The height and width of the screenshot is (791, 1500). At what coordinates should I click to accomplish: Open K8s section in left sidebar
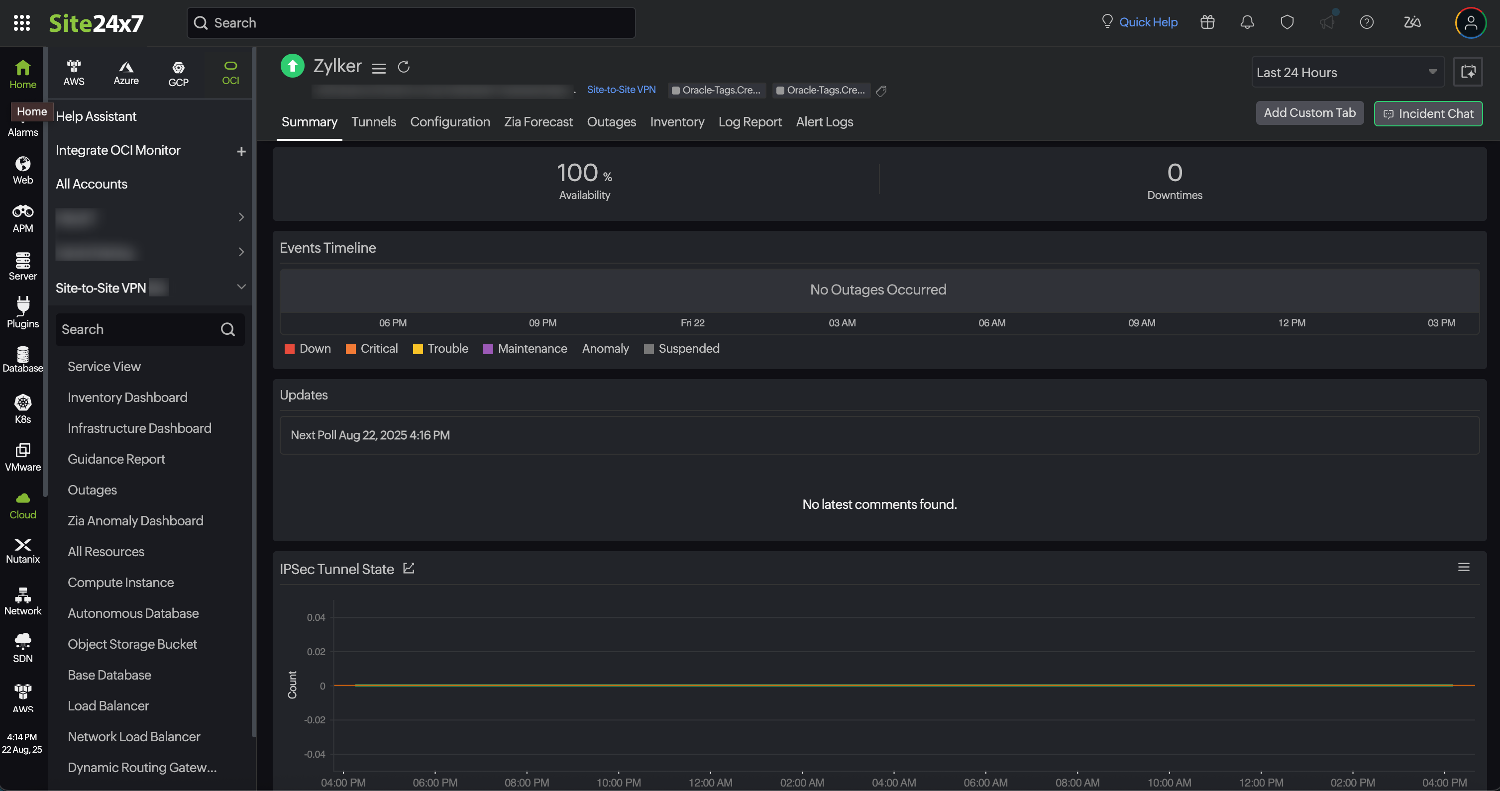click(x=23, y=408)
